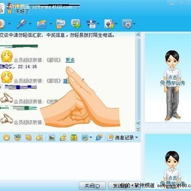Expand the remote assistance dropdown arrow
191x191 pixels.
(98, 23)
